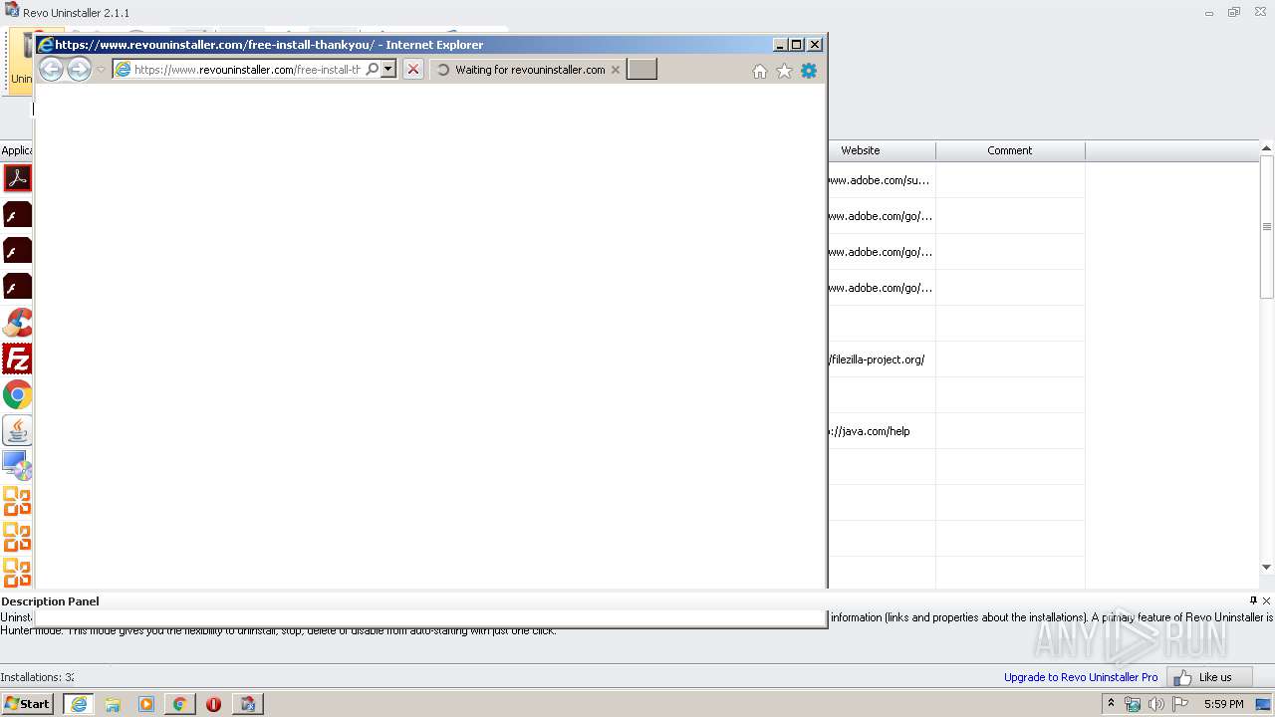Open 'Upgrade to Revo Uninstaller Pro' link

(1081, 677)
